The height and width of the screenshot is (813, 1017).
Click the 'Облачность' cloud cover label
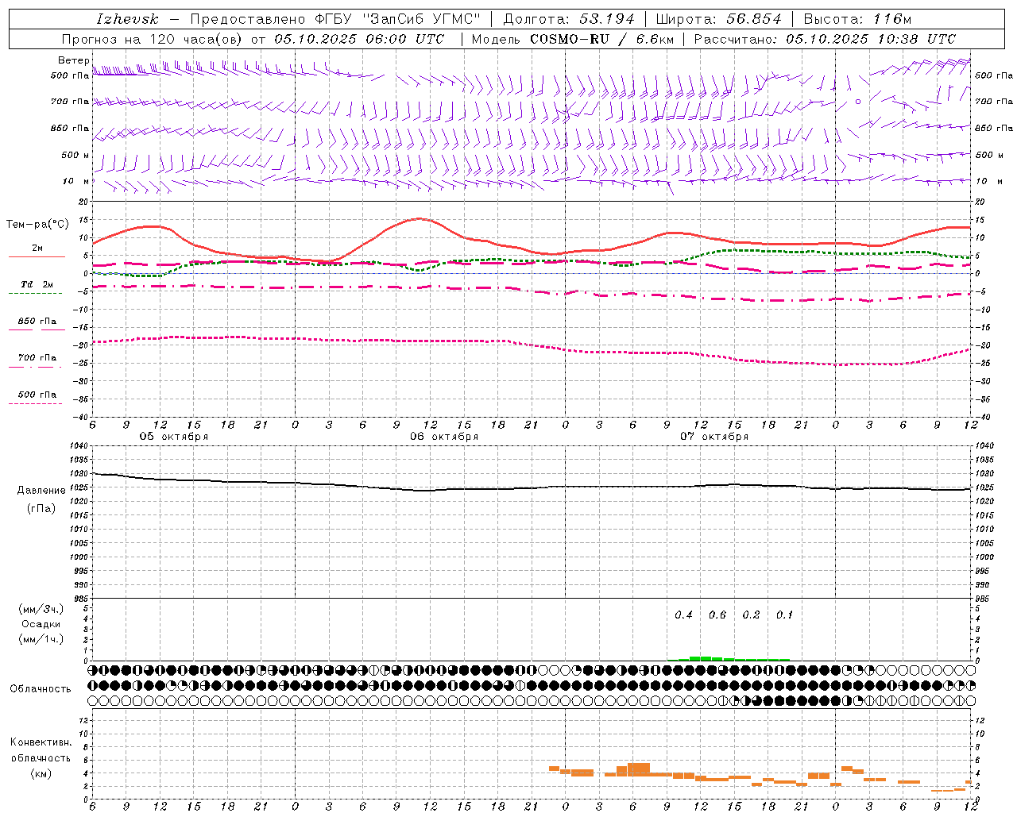click(41, 688)
